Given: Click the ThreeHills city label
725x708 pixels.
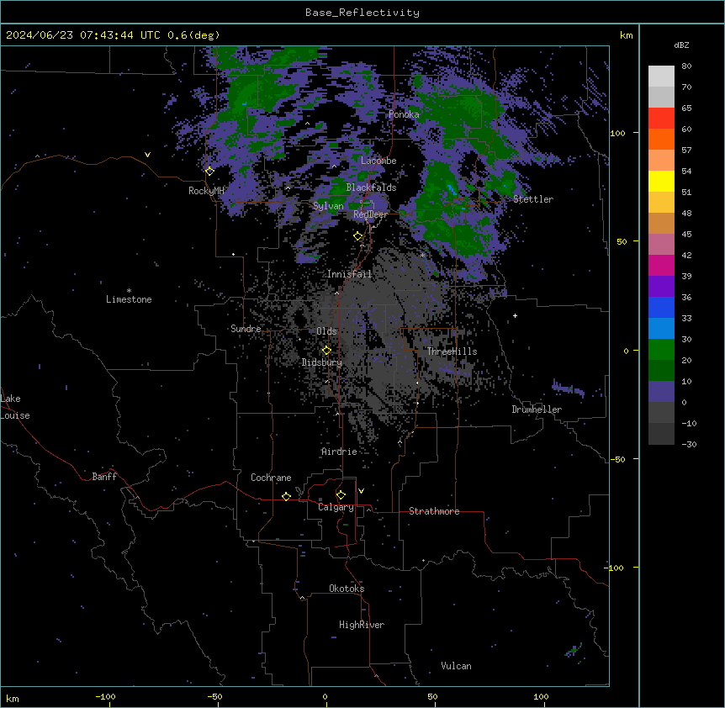Looking at the screenshot, I should coord(452,351).
